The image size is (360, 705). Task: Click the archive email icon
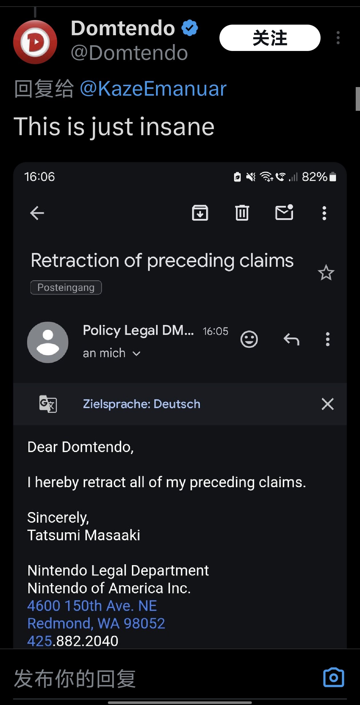click(x=200, y=213)
